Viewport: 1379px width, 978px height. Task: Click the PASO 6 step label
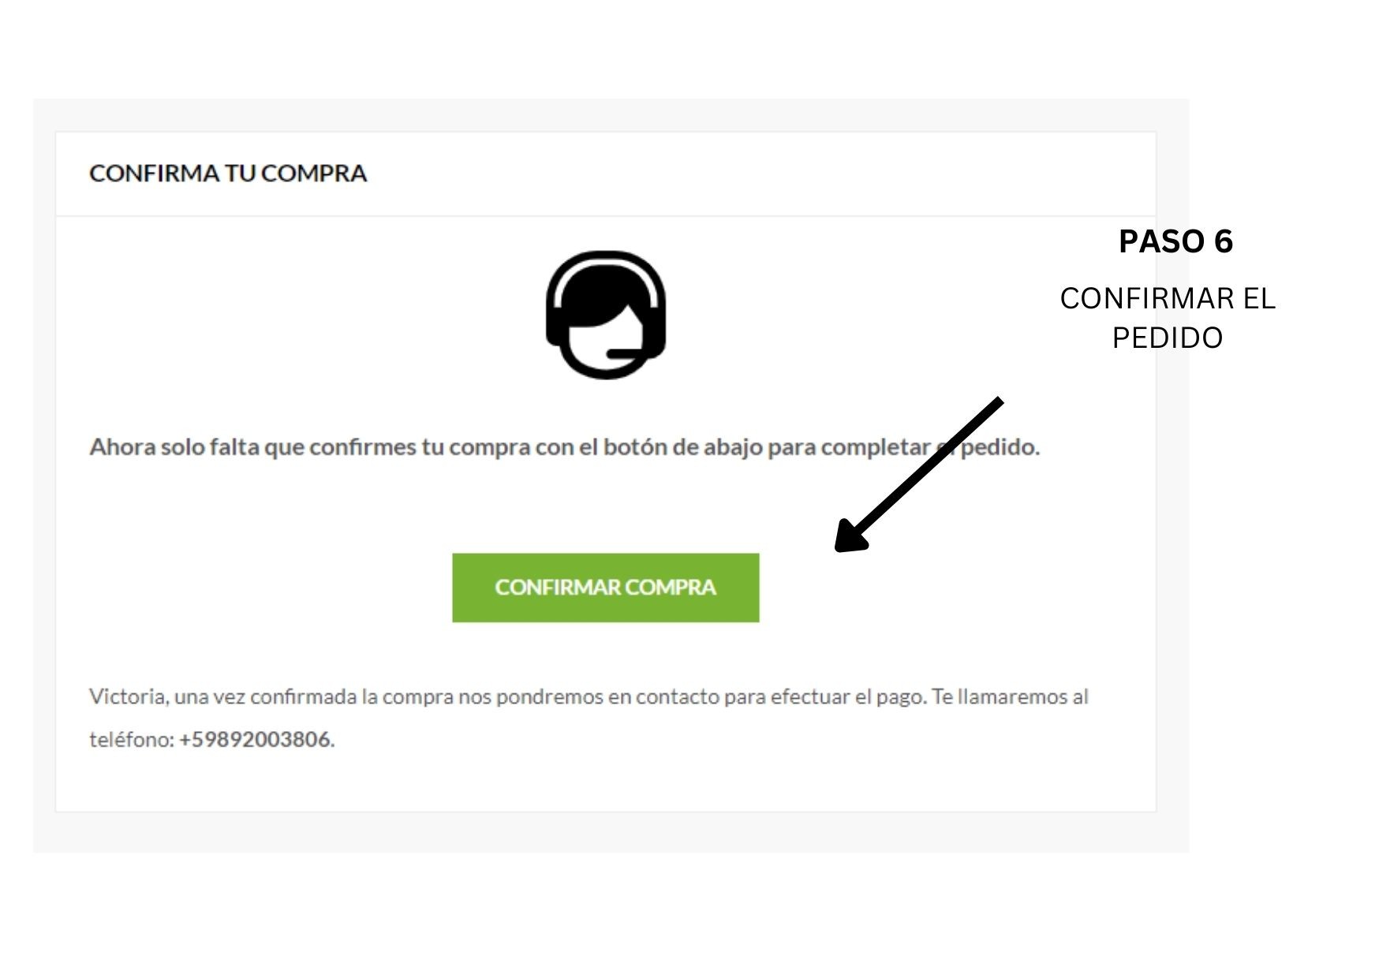(1175, 241)
